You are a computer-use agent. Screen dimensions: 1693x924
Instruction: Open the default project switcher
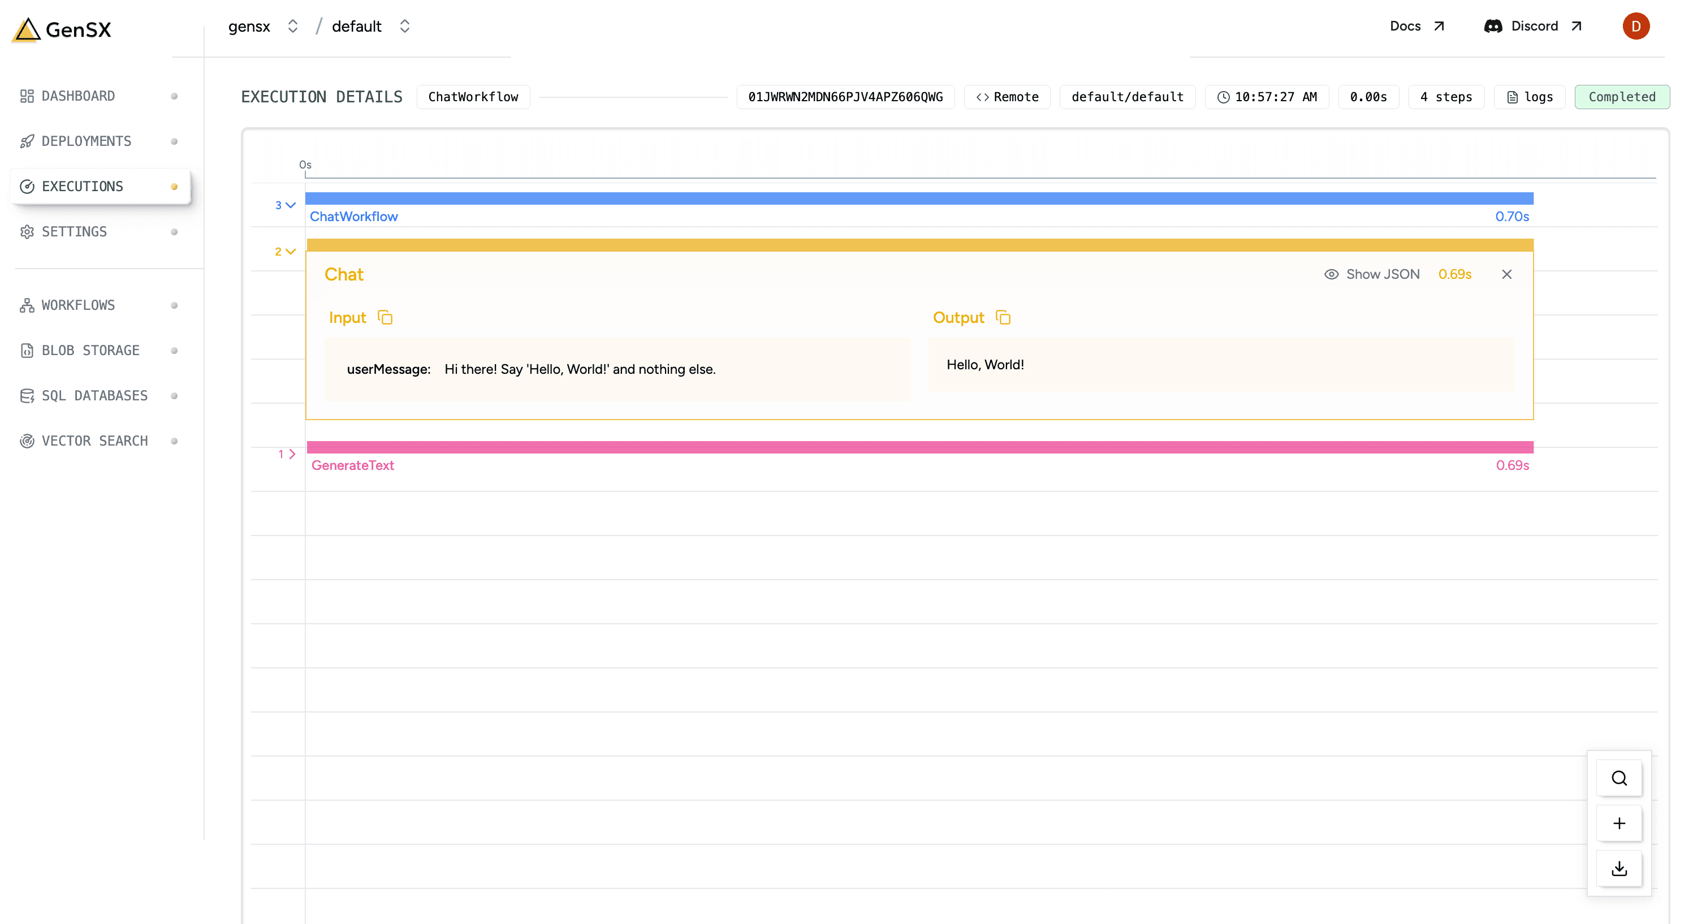point(404,26)
